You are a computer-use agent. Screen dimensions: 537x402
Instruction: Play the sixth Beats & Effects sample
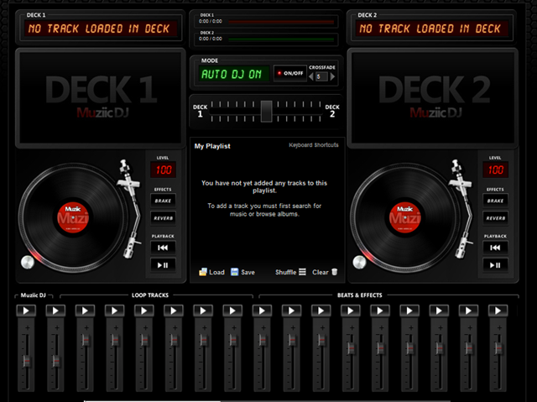409,311
